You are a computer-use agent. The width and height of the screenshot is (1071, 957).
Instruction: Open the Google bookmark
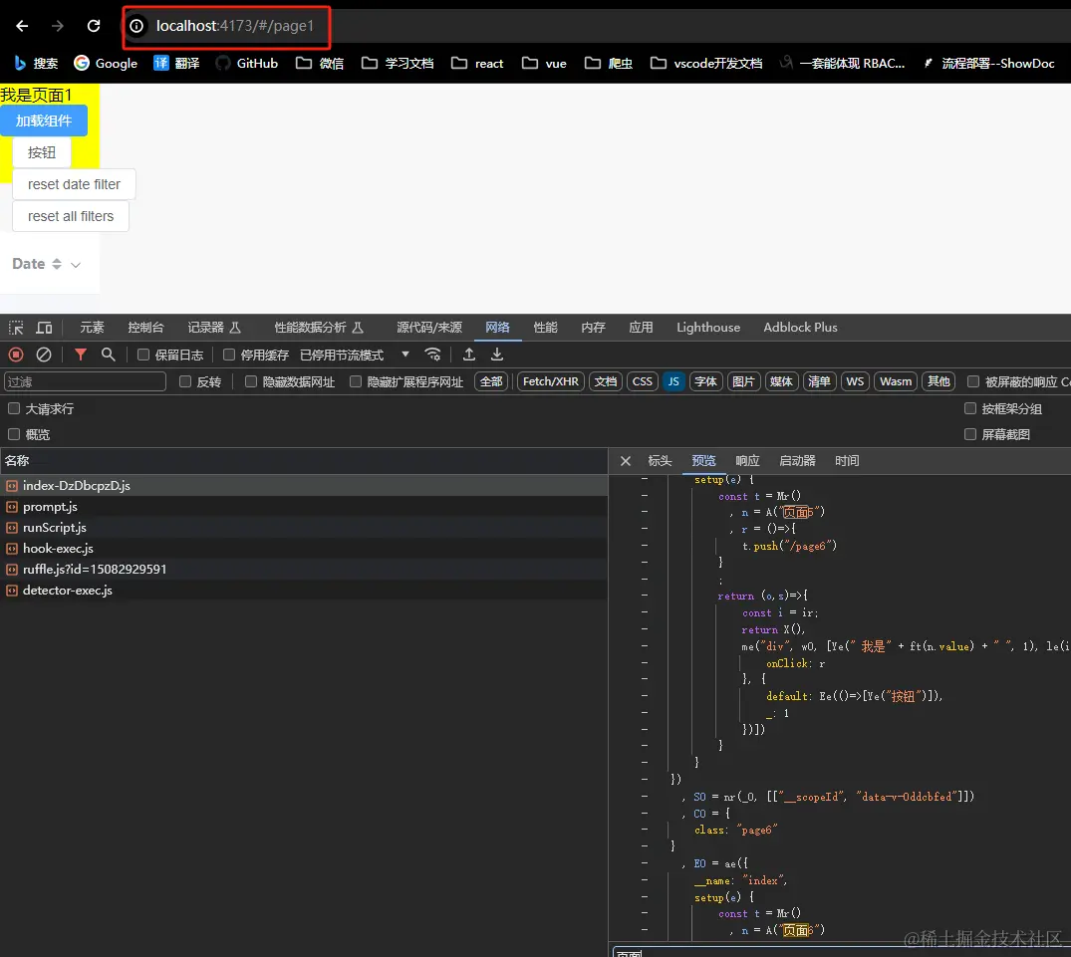click(x=106, y=64)
